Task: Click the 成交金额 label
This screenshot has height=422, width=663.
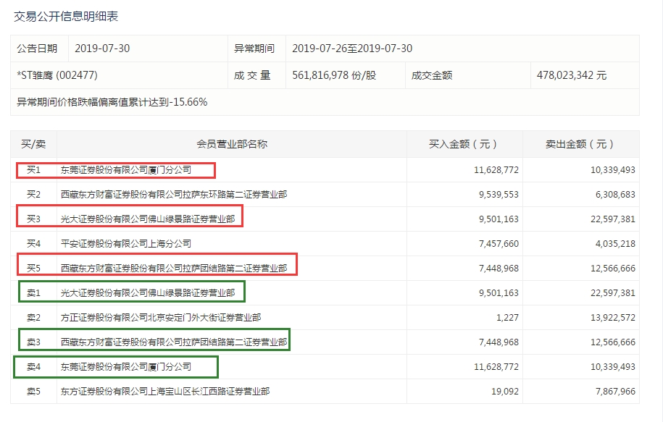Action: tap(432, 75)
